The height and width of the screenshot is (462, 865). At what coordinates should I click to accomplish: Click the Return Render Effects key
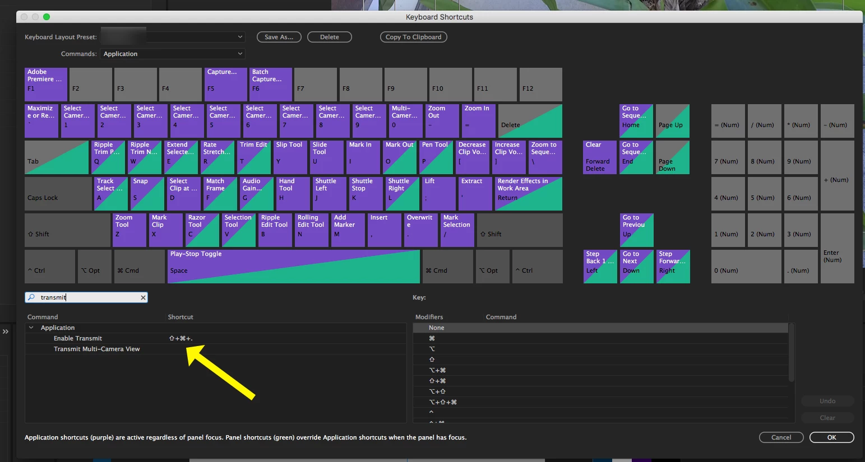[529, 193]
